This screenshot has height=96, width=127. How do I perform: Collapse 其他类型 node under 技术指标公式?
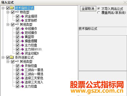[x=8, y=24]
